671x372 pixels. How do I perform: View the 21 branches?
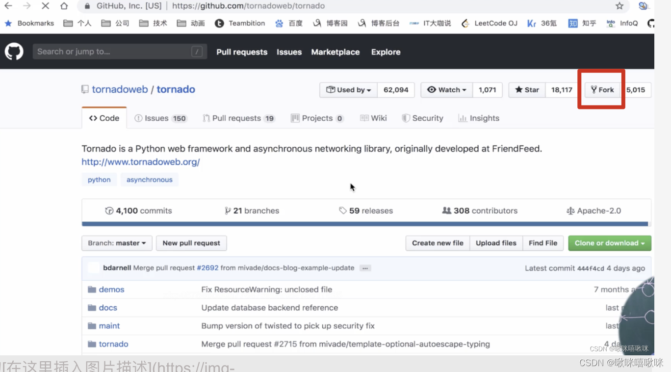[x=252, y=211]
